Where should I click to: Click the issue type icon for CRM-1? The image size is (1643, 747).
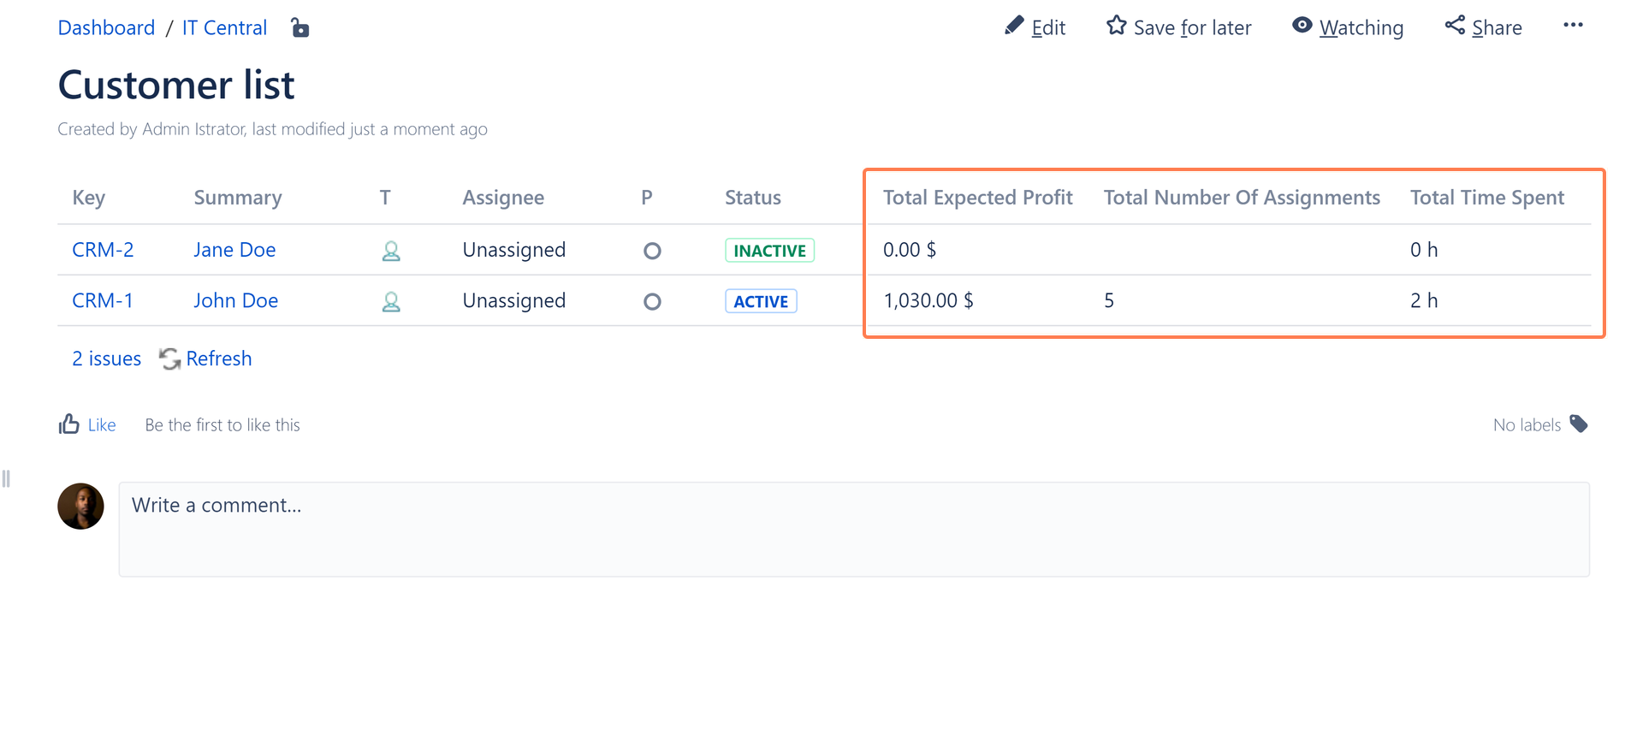(391, 301)
